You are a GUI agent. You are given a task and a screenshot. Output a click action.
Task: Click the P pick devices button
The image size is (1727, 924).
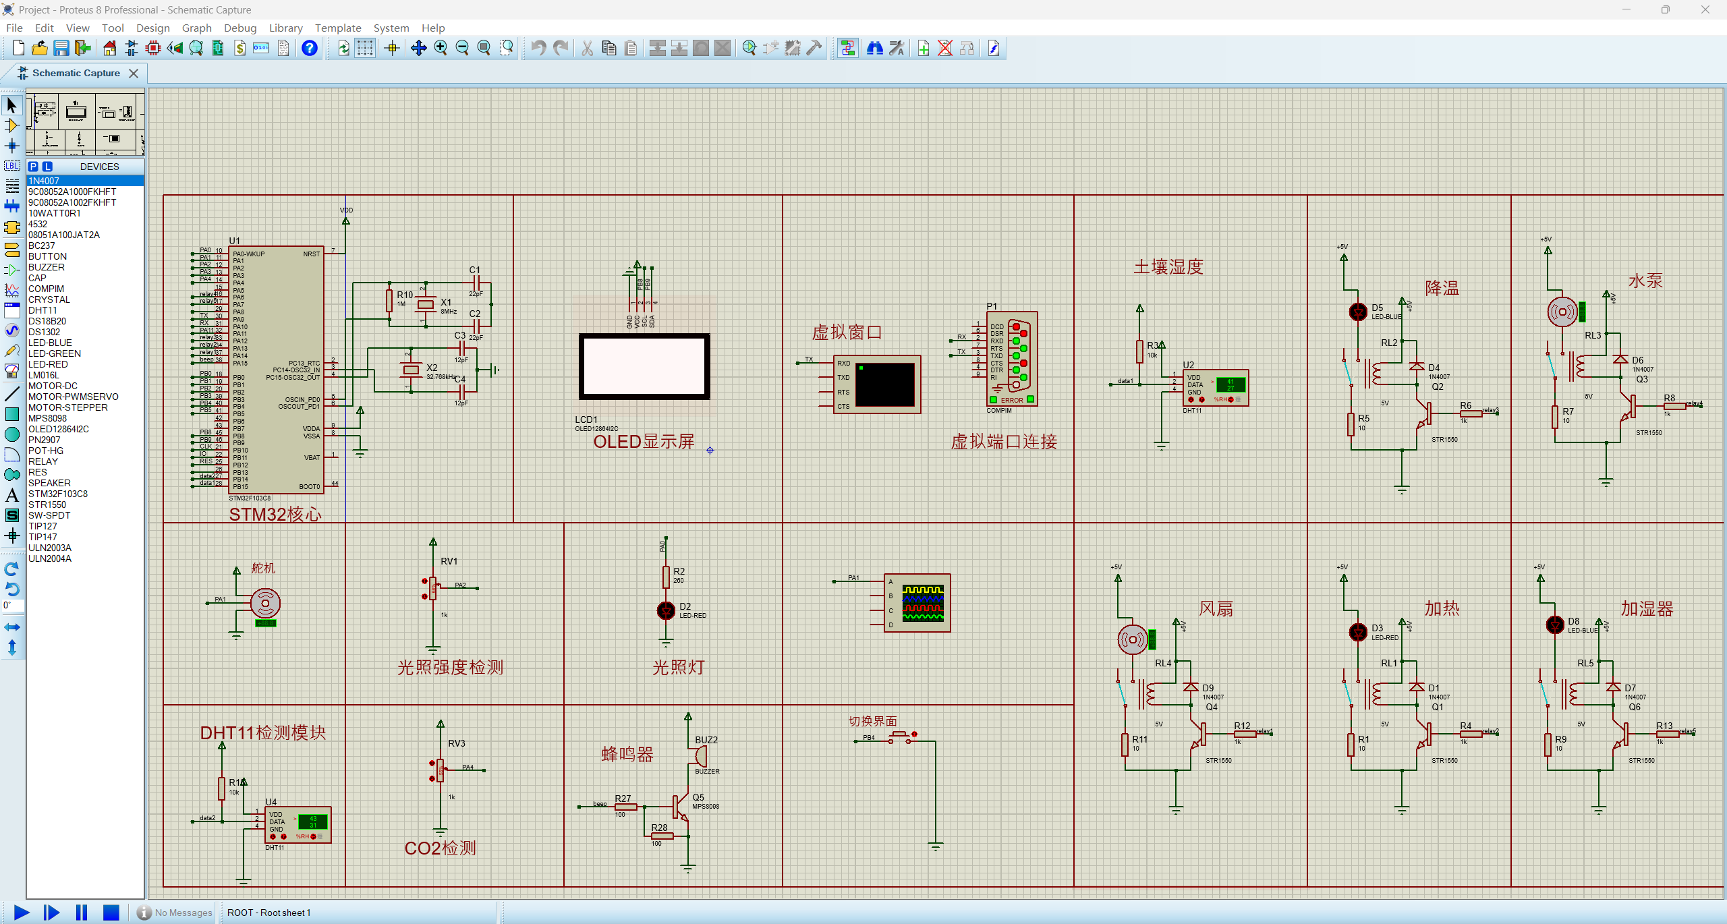coord(33,167)
